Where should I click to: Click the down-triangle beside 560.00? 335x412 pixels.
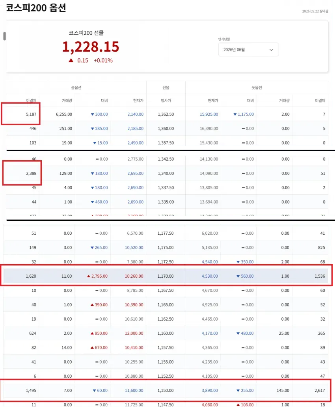pos(238,276)
